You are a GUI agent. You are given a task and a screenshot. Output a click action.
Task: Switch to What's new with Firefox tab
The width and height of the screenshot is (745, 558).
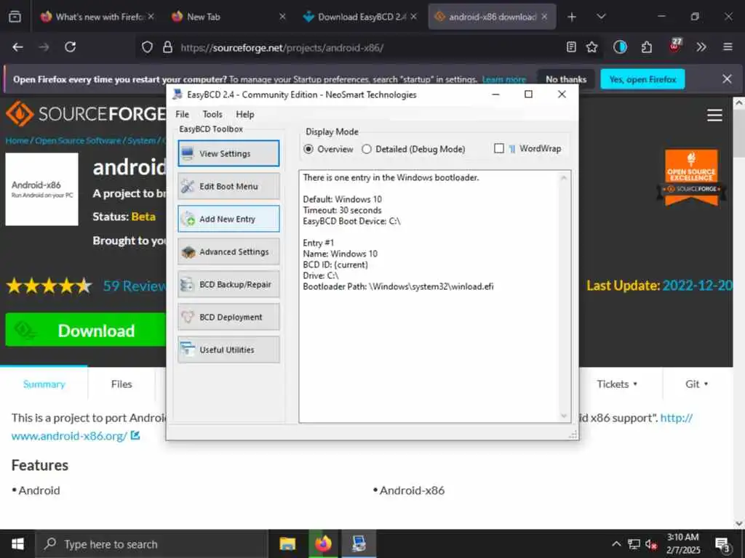[97, 17]
